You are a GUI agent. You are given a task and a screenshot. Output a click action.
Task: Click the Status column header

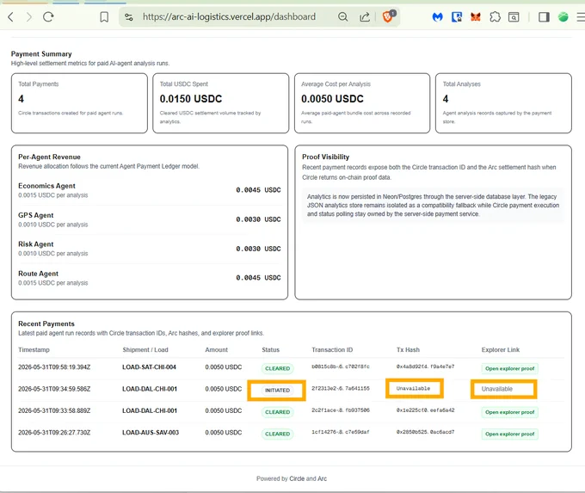coord(270,349)
